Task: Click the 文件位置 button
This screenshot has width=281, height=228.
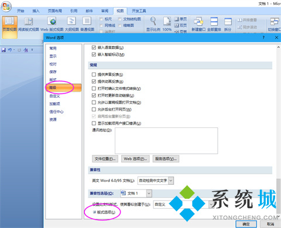Action: [x=105, y=159]
